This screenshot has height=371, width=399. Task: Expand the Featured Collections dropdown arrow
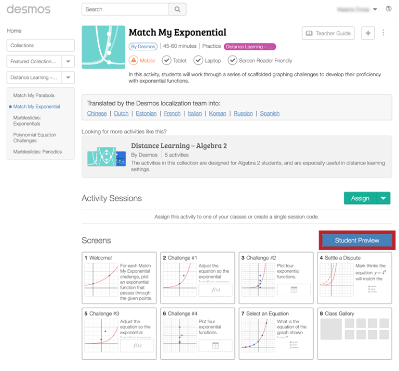coord(68,61)
